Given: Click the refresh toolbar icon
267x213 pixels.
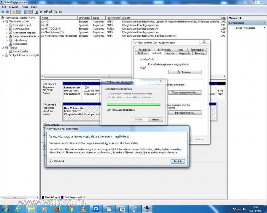Looking at the screenshot, I should [36, 12].
